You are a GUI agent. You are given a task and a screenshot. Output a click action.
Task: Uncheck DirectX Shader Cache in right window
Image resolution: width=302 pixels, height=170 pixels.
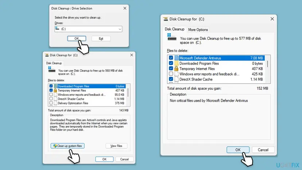[x=171, y=79]
